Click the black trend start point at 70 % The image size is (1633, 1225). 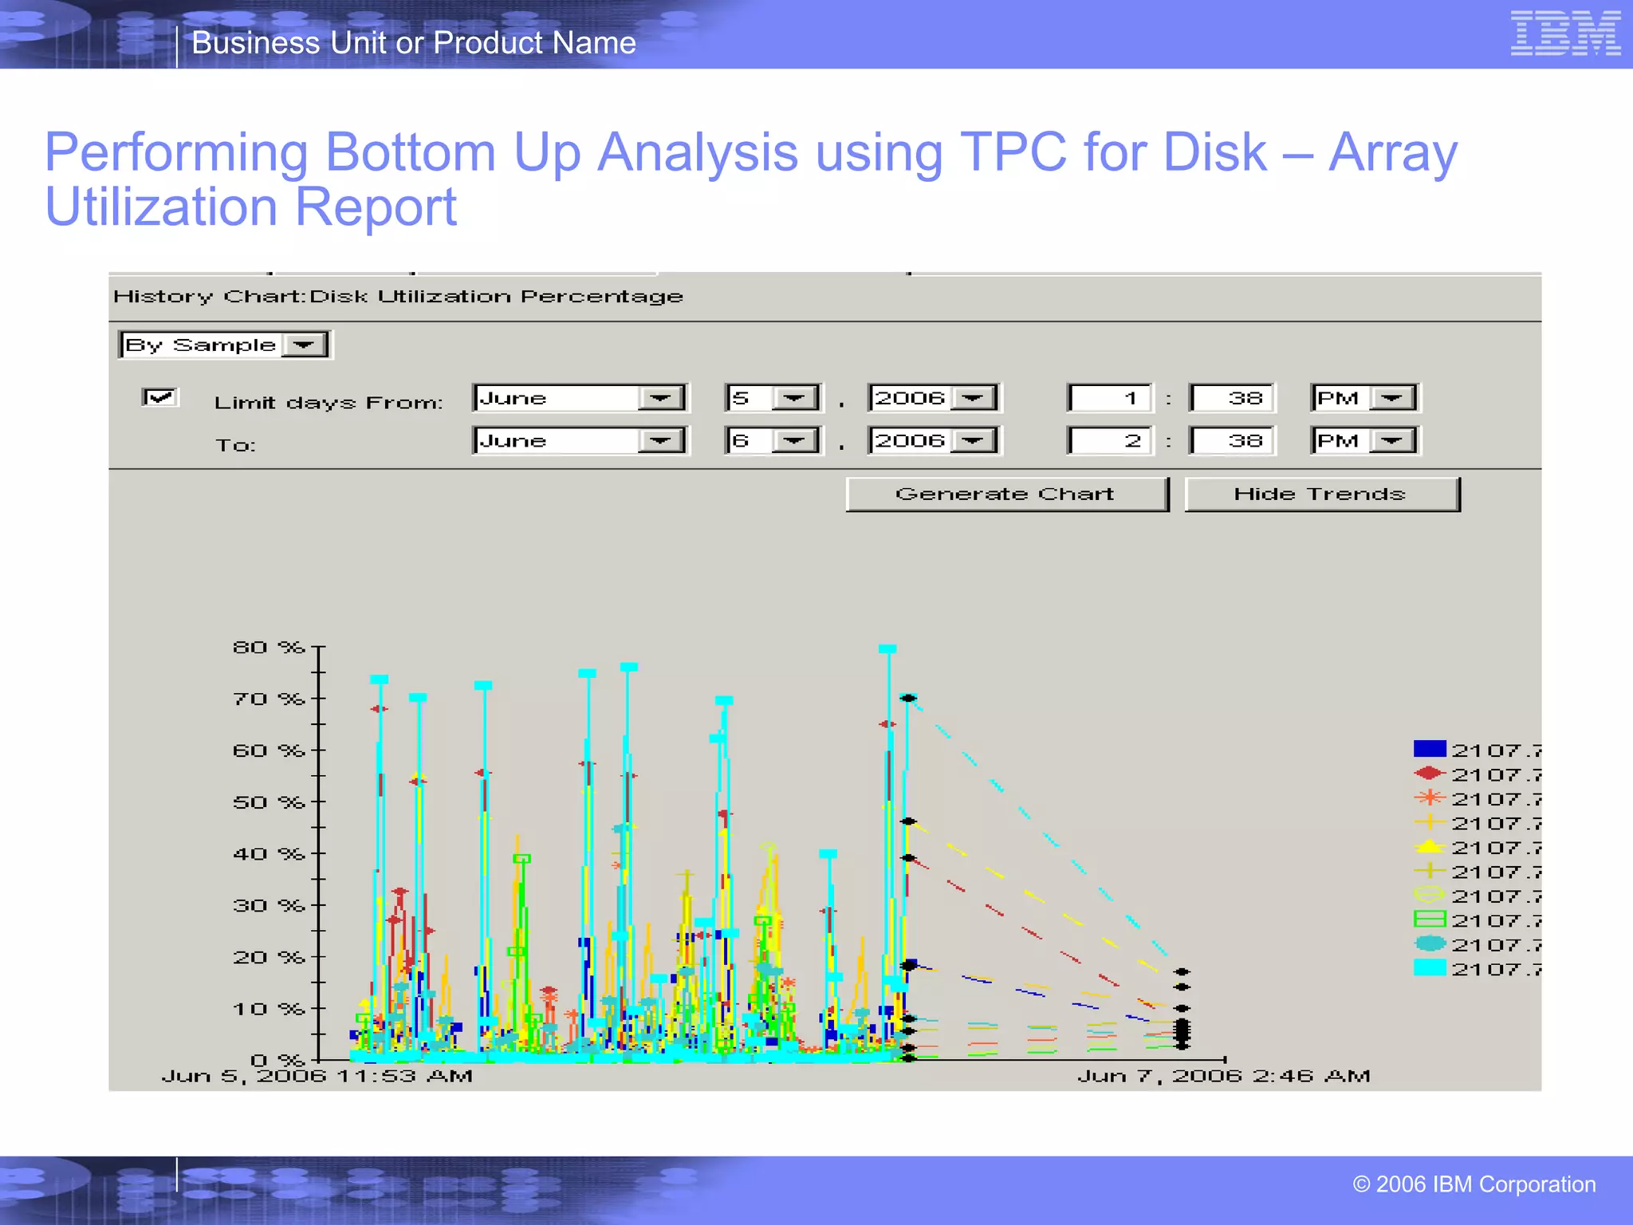point(907,699)
